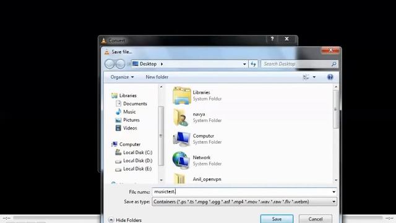Expand the Desktop breadcrumb arrow
Viewport: 396px width, 223px height.
(x=162, y=64)
